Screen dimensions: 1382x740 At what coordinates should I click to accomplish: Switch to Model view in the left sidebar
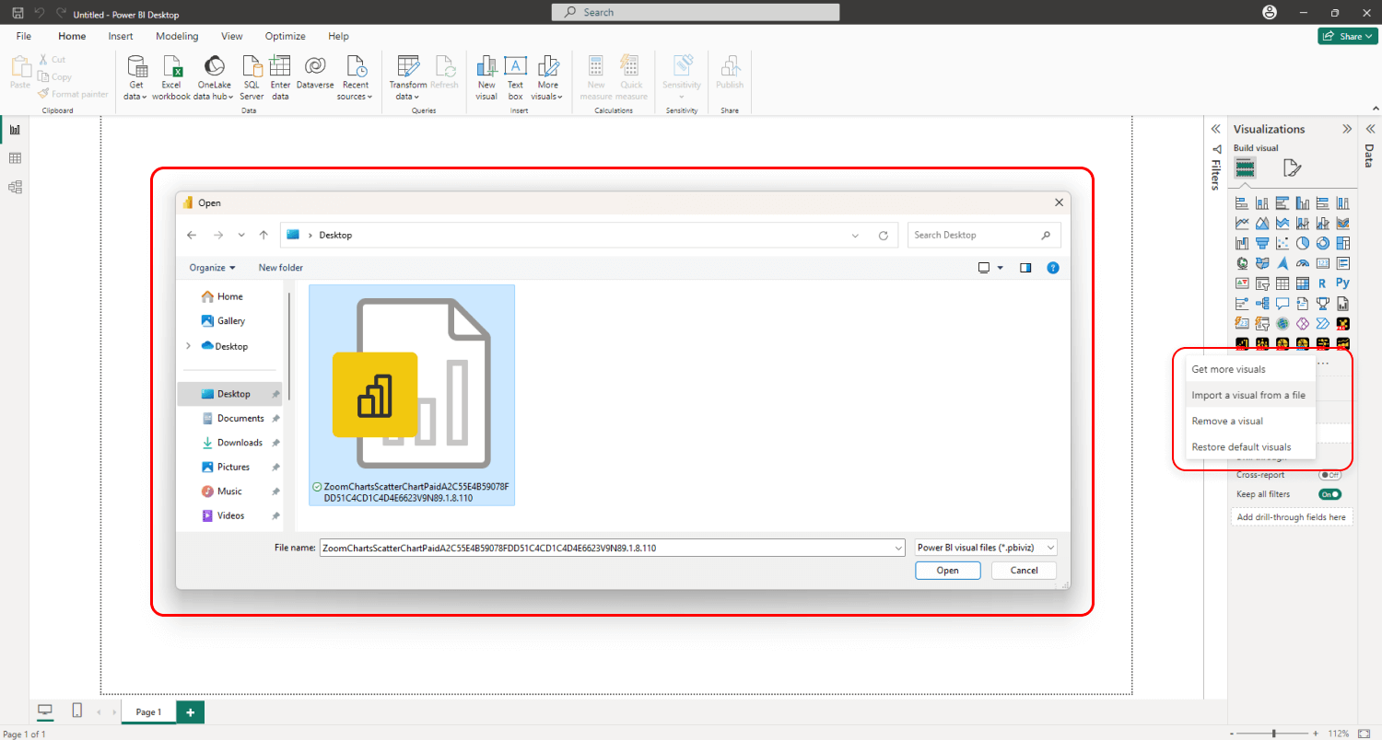click(14, 187)
